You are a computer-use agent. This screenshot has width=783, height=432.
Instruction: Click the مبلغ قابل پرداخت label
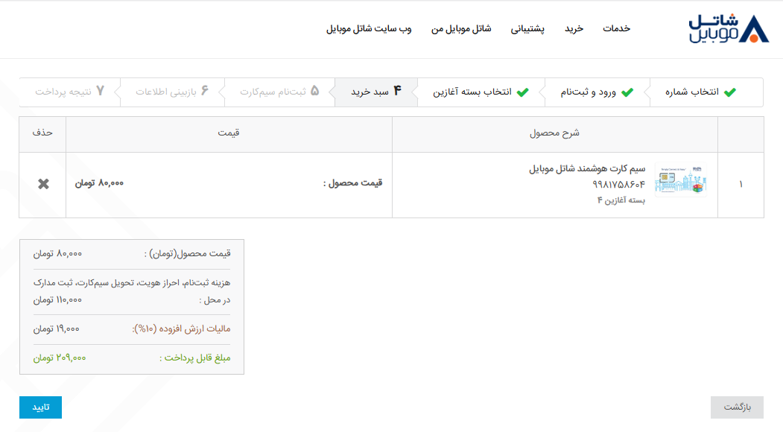[194, 358]
